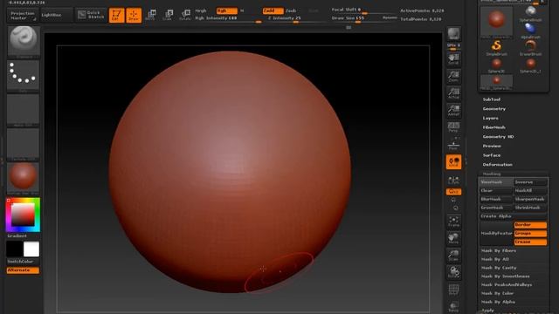Expand the Geometry HD section
The width and height of the screenshot is (559, 314).
click(498, 136)
